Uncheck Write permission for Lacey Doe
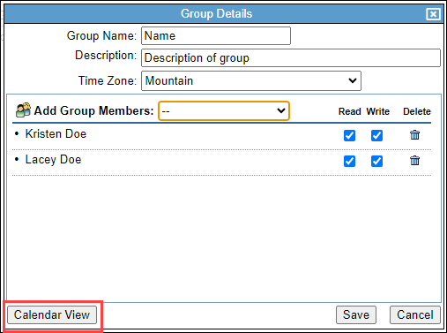The image size is (447, 333). 376,161
